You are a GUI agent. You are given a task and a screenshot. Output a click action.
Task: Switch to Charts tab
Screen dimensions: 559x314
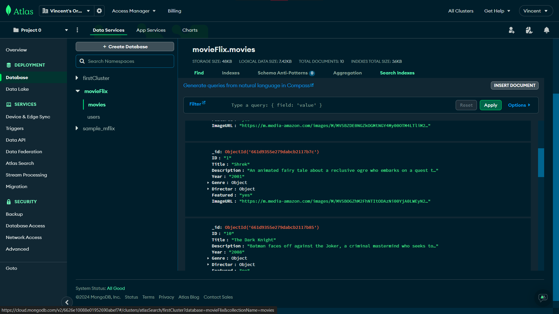(x=190, y=30)
